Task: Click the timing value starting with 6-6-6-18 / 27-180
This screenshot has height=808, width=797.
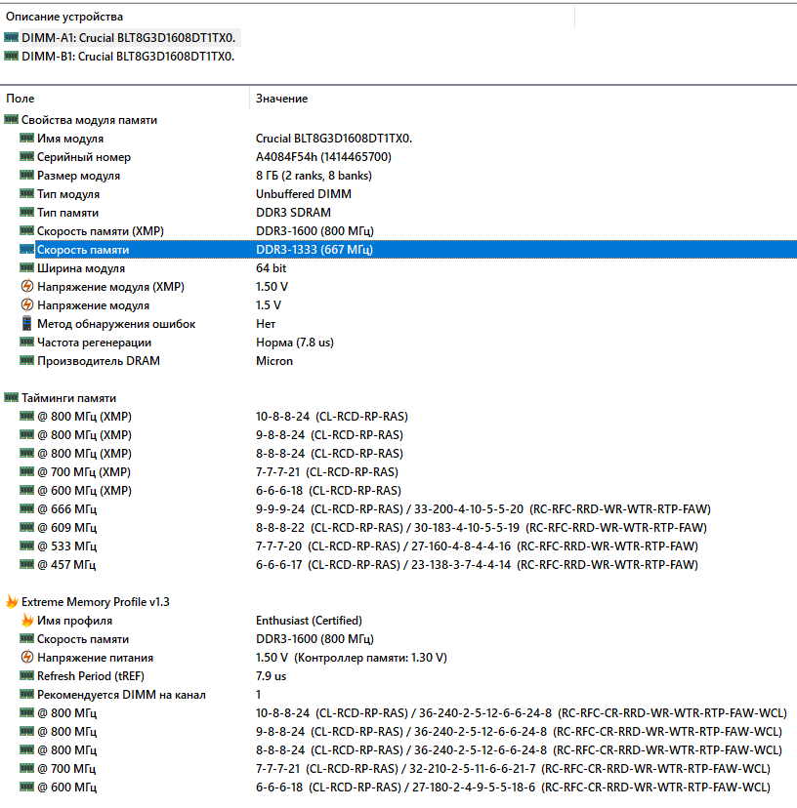Action: [x=513, y=788]
